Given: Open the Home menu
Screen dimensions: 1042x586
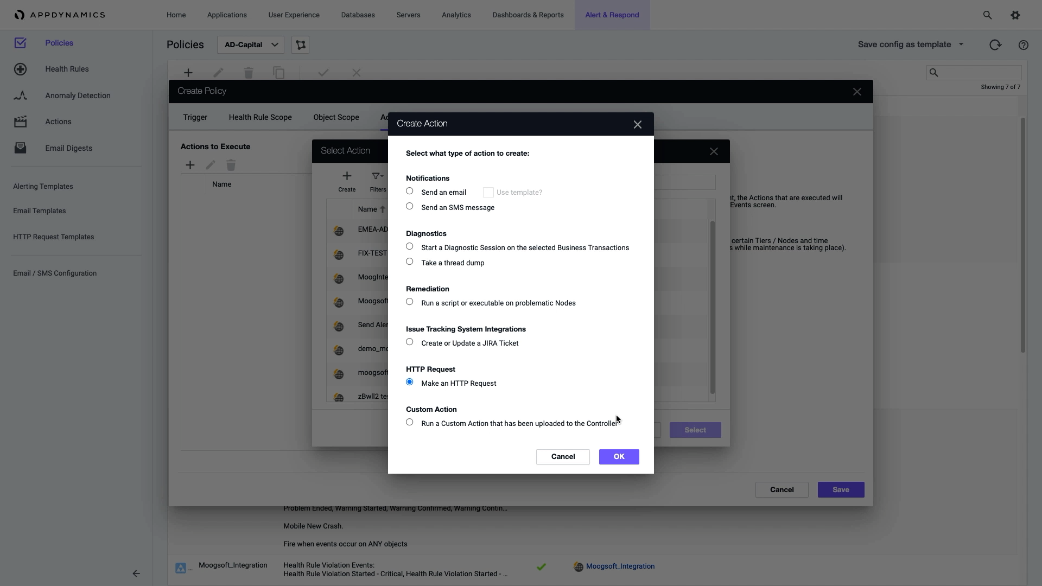Looking at the screenshot, I should 176,15.
